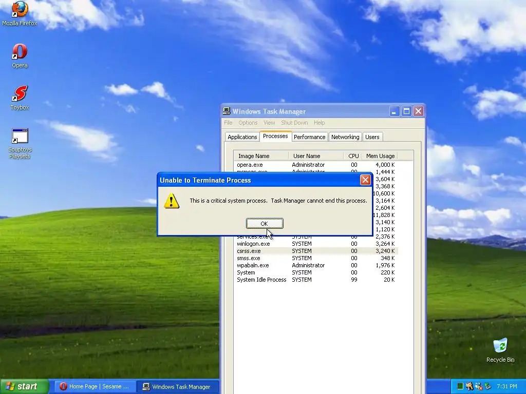Select the Recycle Bin icon
Screen dimensions: 526x394
coord(500,350)
